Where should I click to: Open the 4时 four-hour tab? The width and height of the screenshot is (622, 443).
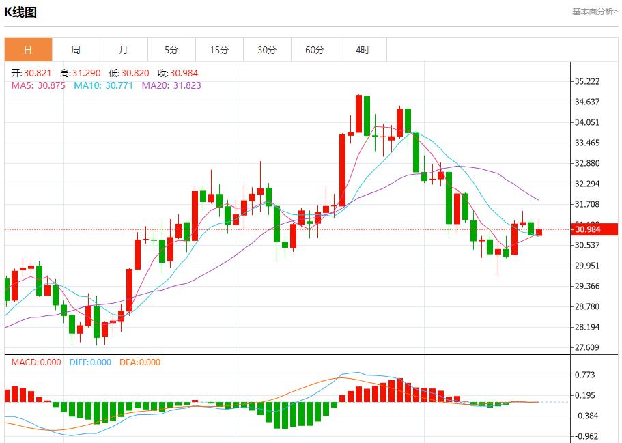[x=363, y=50]
